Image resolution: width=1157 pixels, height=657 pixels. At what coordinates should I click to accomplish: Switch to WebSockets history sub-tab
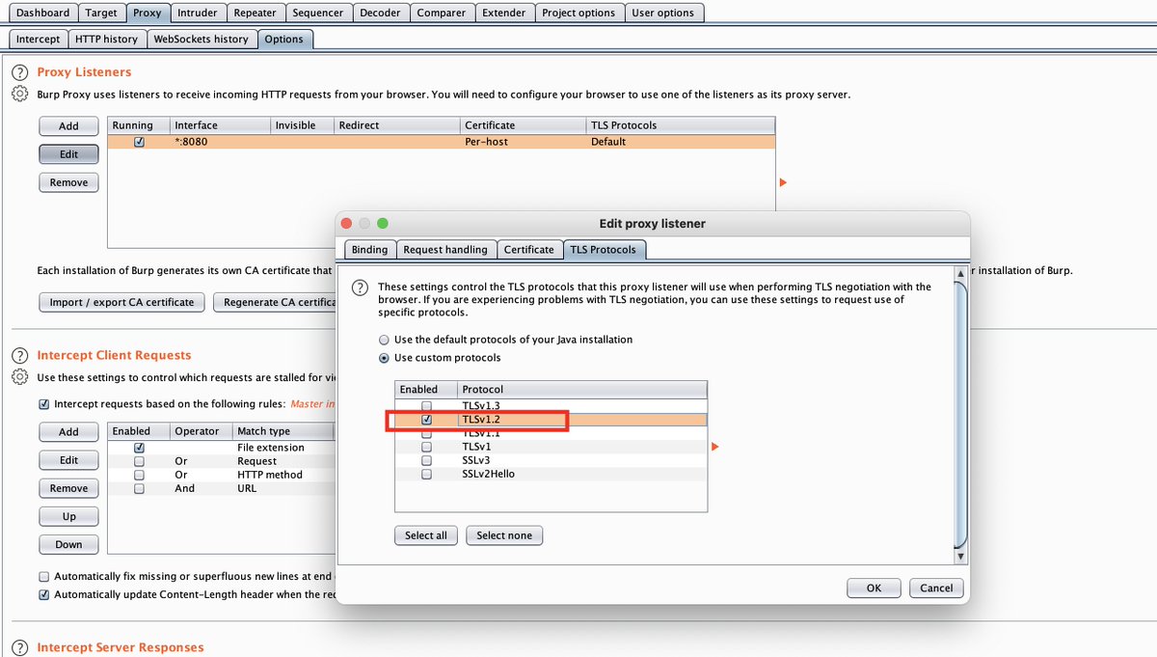coord(202,39)
